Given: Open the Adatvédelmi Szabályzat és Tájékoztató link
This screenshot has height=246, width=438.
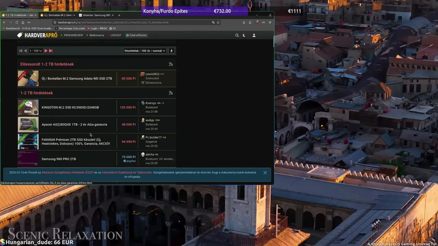Looking at the screenshot, I should coord(127,173).
